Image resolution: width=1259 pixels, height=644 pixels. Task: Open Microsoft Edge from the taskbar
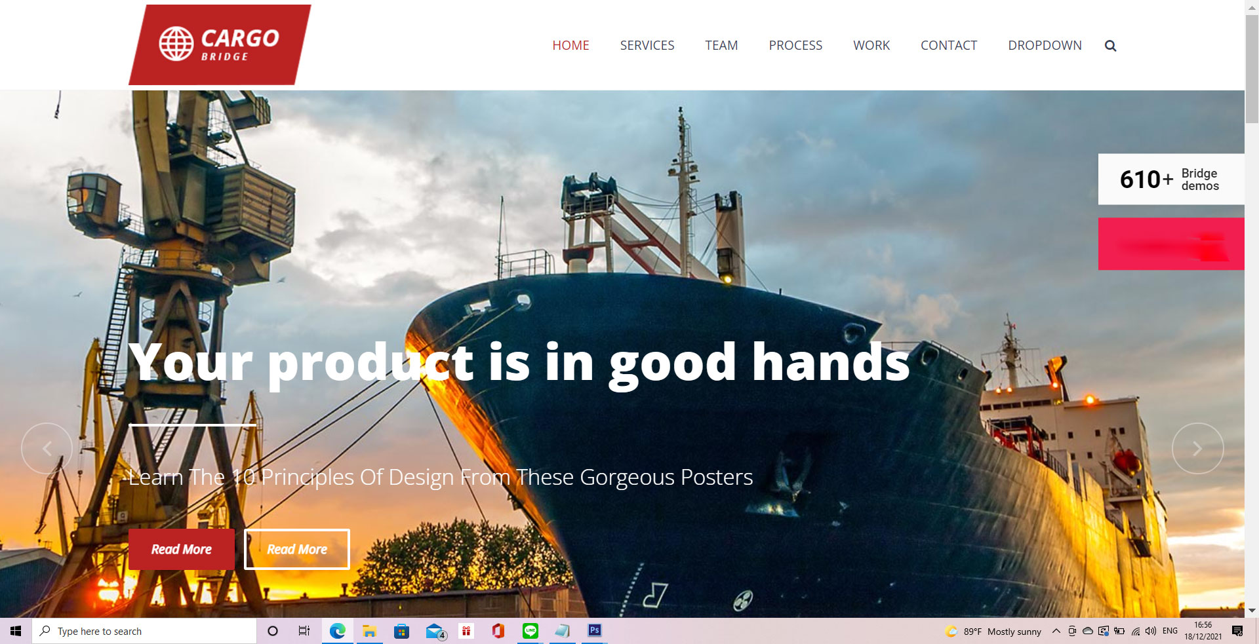(x=338, y=631)
